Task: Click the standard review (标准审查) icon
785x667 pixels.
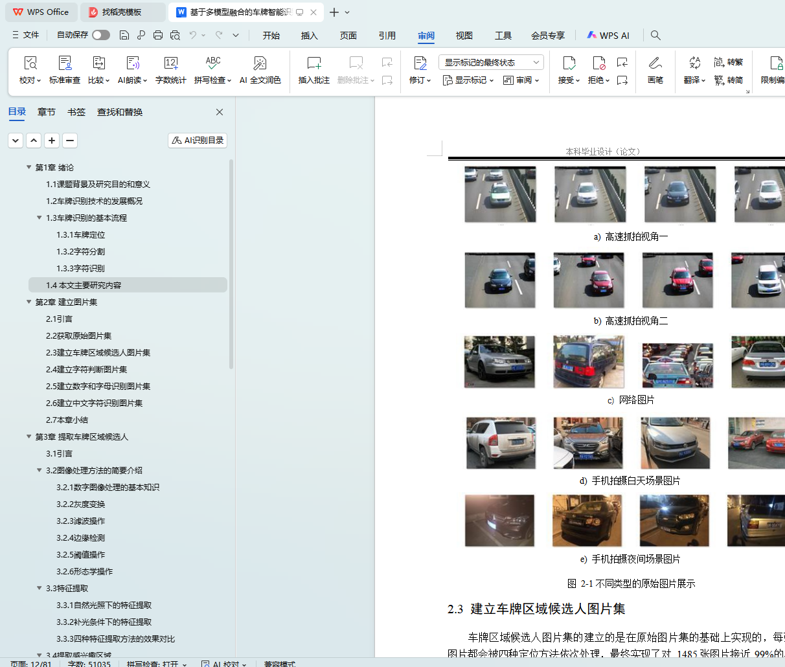Action: click(x=65, y=63)
